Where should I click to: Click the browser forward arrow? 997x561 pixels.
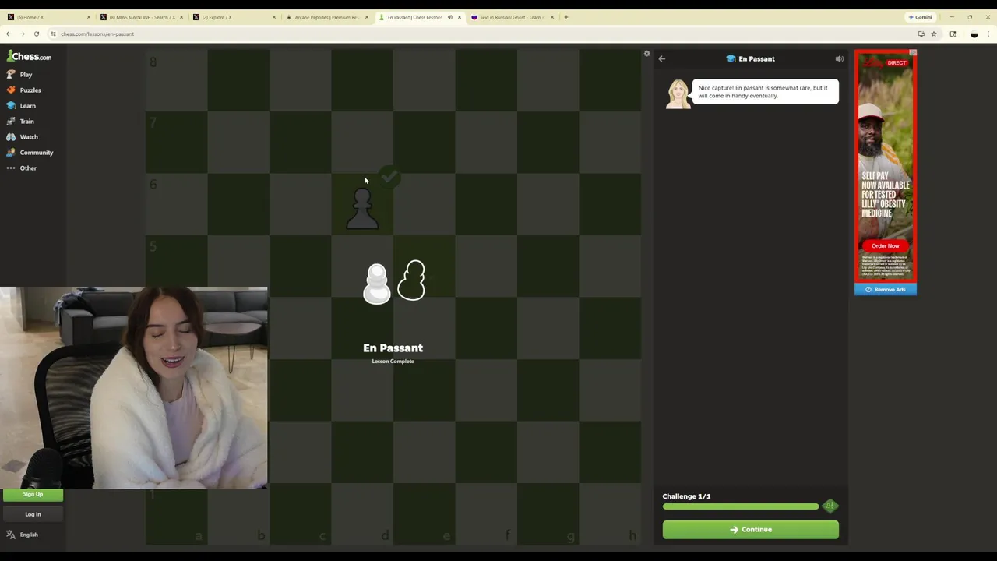pos(23,34)
